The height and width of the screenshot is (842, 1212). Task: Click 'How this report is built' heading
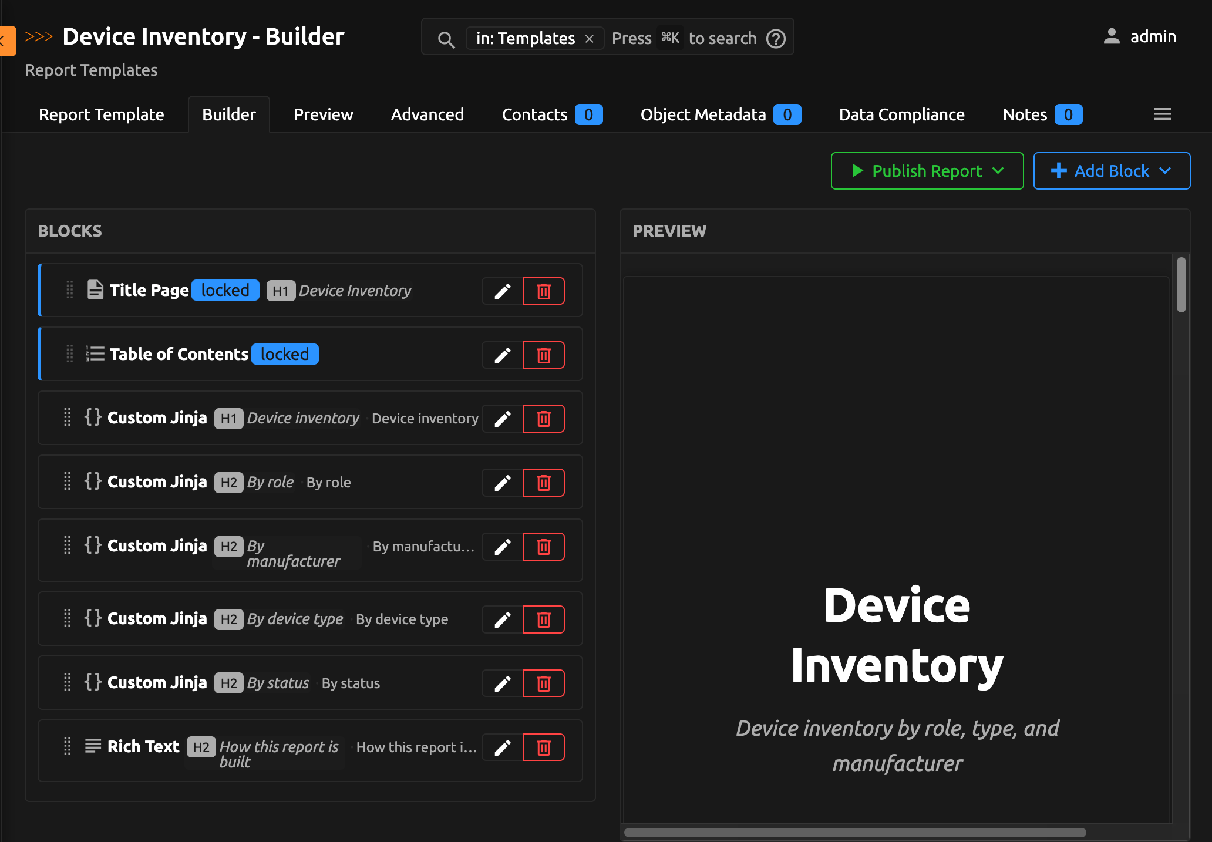(279, 754)
